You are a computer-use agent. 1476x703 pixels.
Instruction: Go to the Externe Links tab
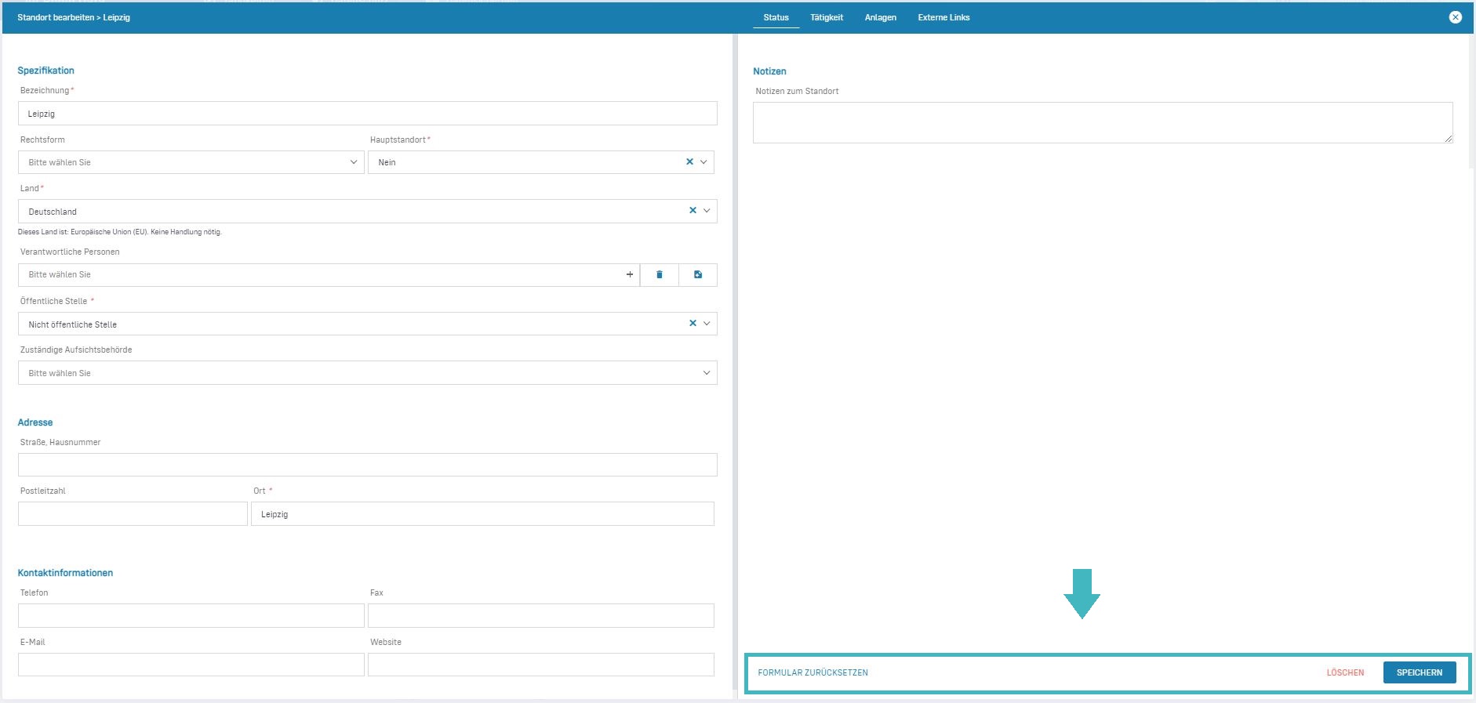(943, 17)
